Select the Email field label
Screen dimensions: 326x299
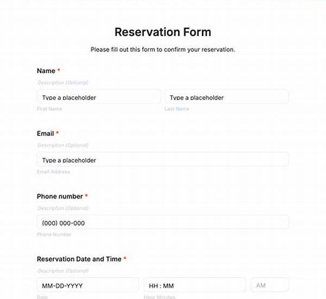(46, 133)
